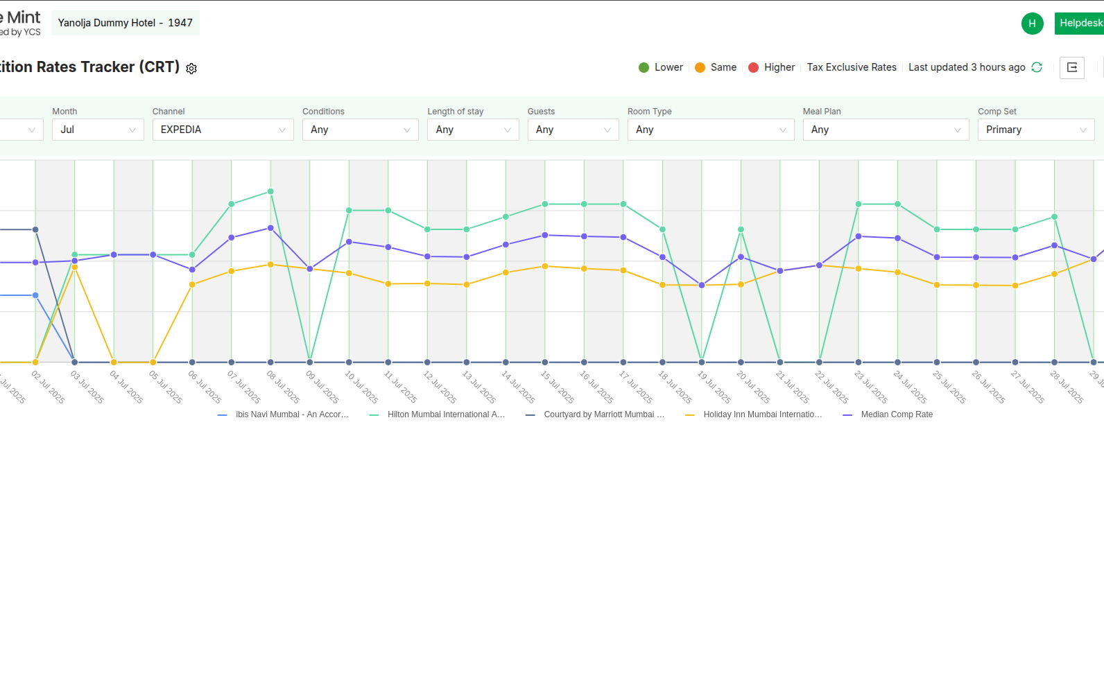
Task: Toggle Hilton Mumbai International legend series
Action: click(x=437, y=414)
